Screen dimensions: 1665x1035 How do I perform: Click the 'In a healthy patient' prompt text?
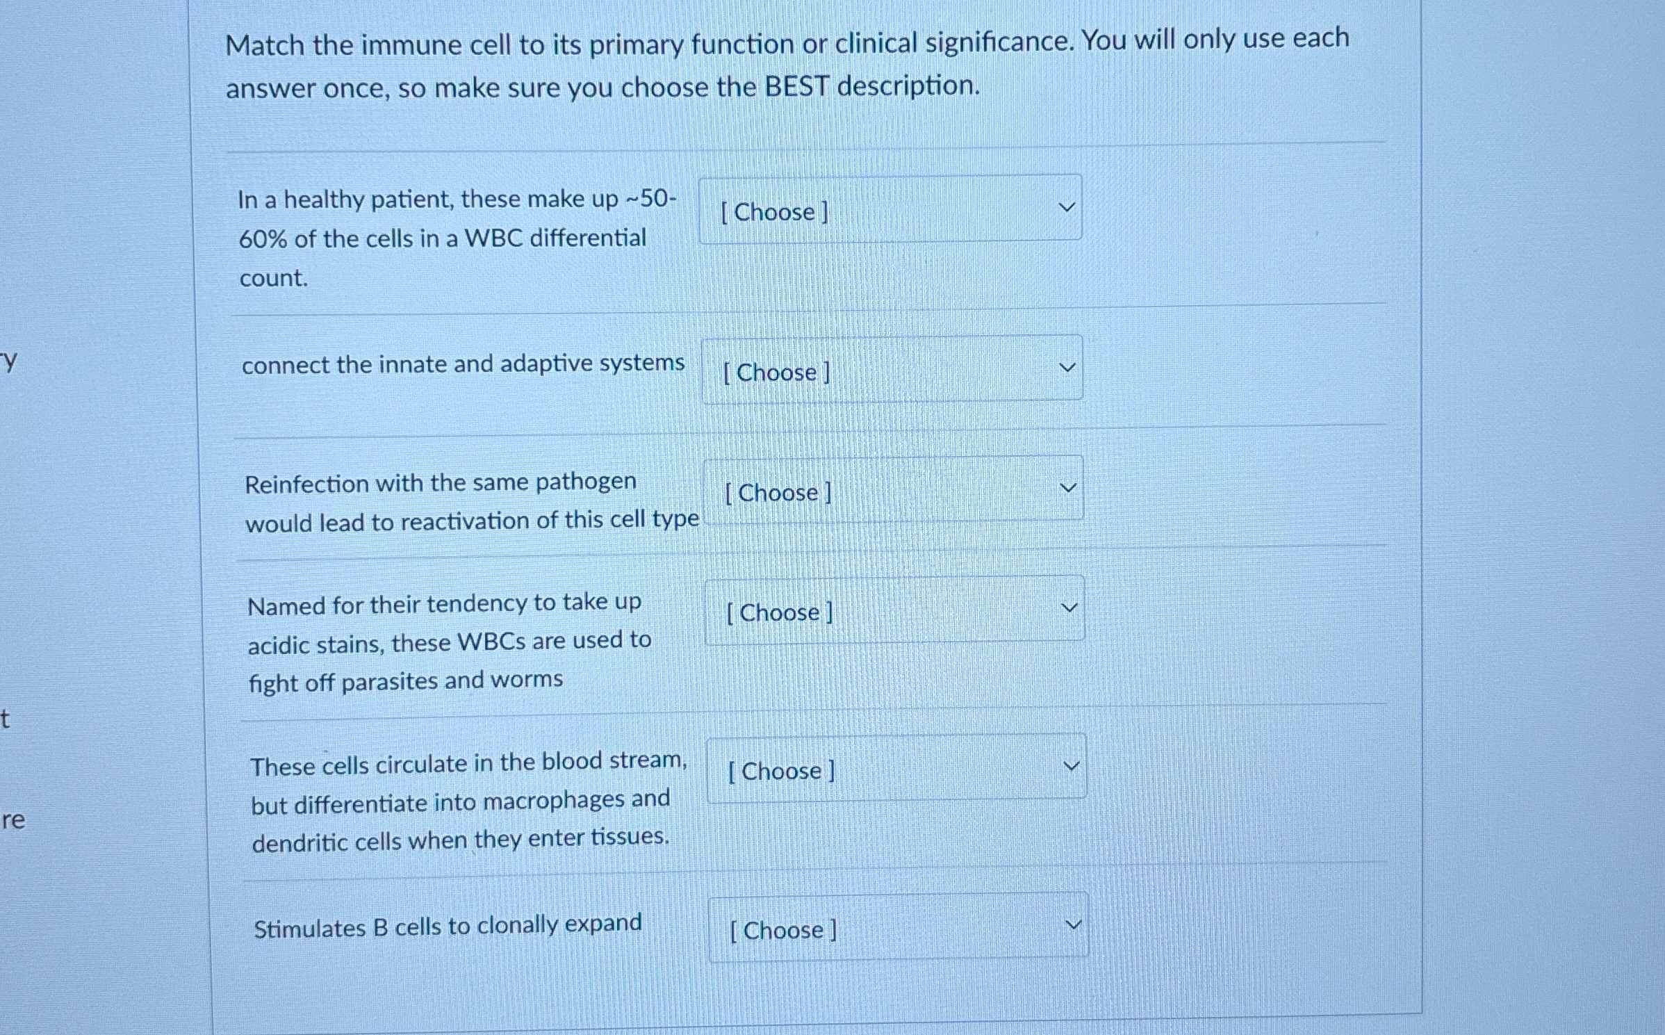point(457,238)
